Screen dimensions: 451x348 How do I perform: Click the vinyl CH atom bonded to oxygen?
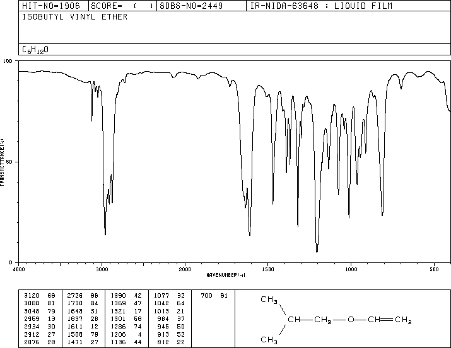374,320
